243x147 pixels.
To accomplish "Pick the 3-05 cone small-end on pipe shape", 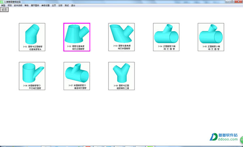I will click(211, 37).
